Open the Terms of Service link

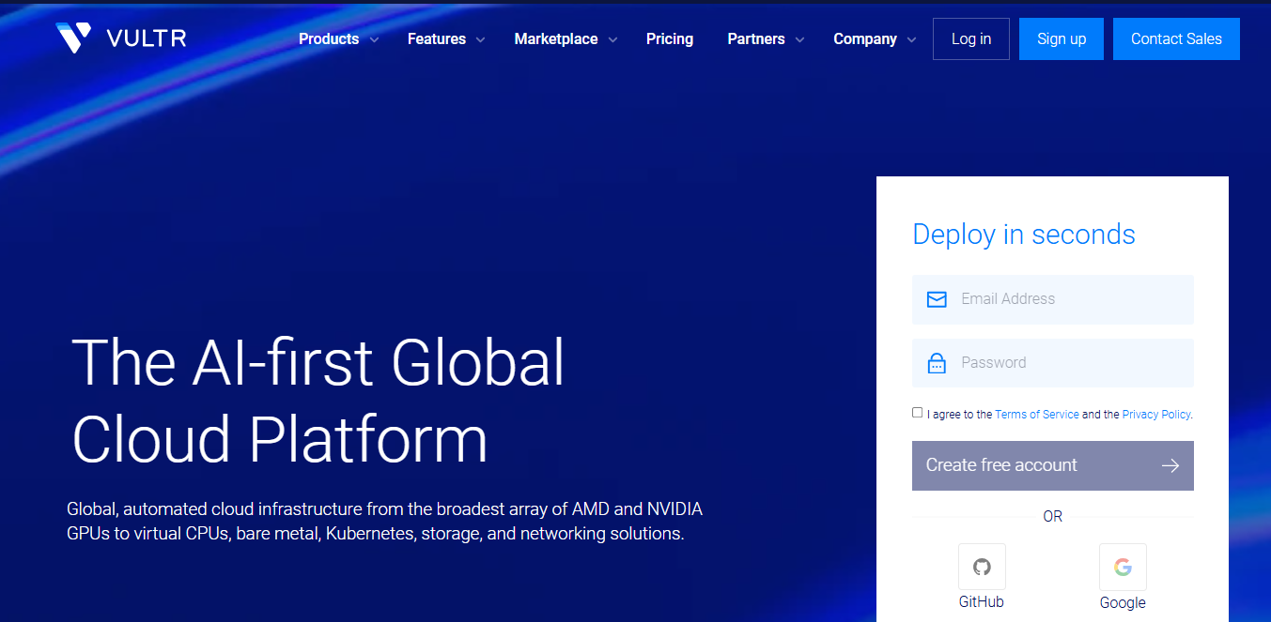[1037, 414]
